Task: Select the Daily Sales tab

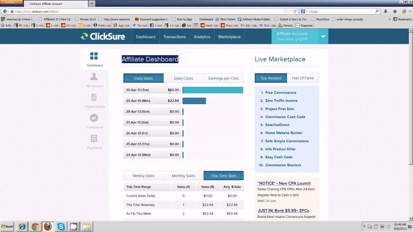Action: (x=144, y=78)
